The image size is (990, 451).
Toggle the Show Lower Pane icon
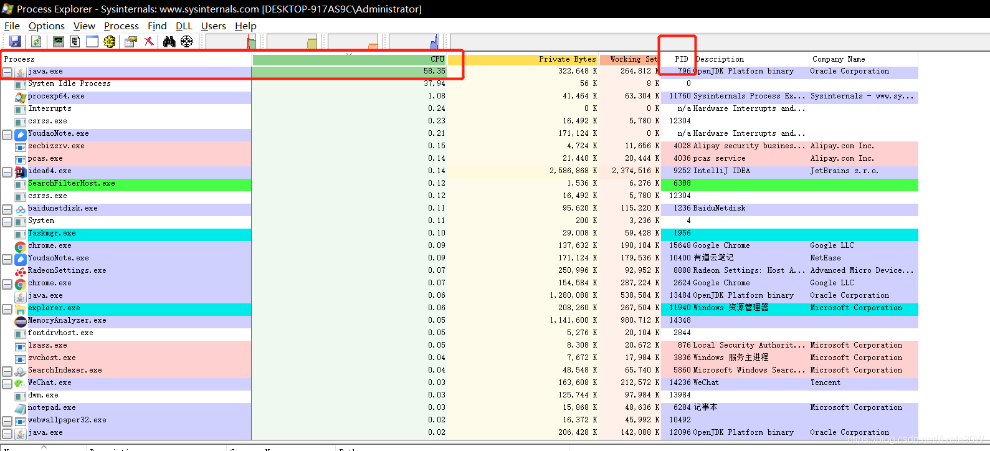tap(92, 42)
